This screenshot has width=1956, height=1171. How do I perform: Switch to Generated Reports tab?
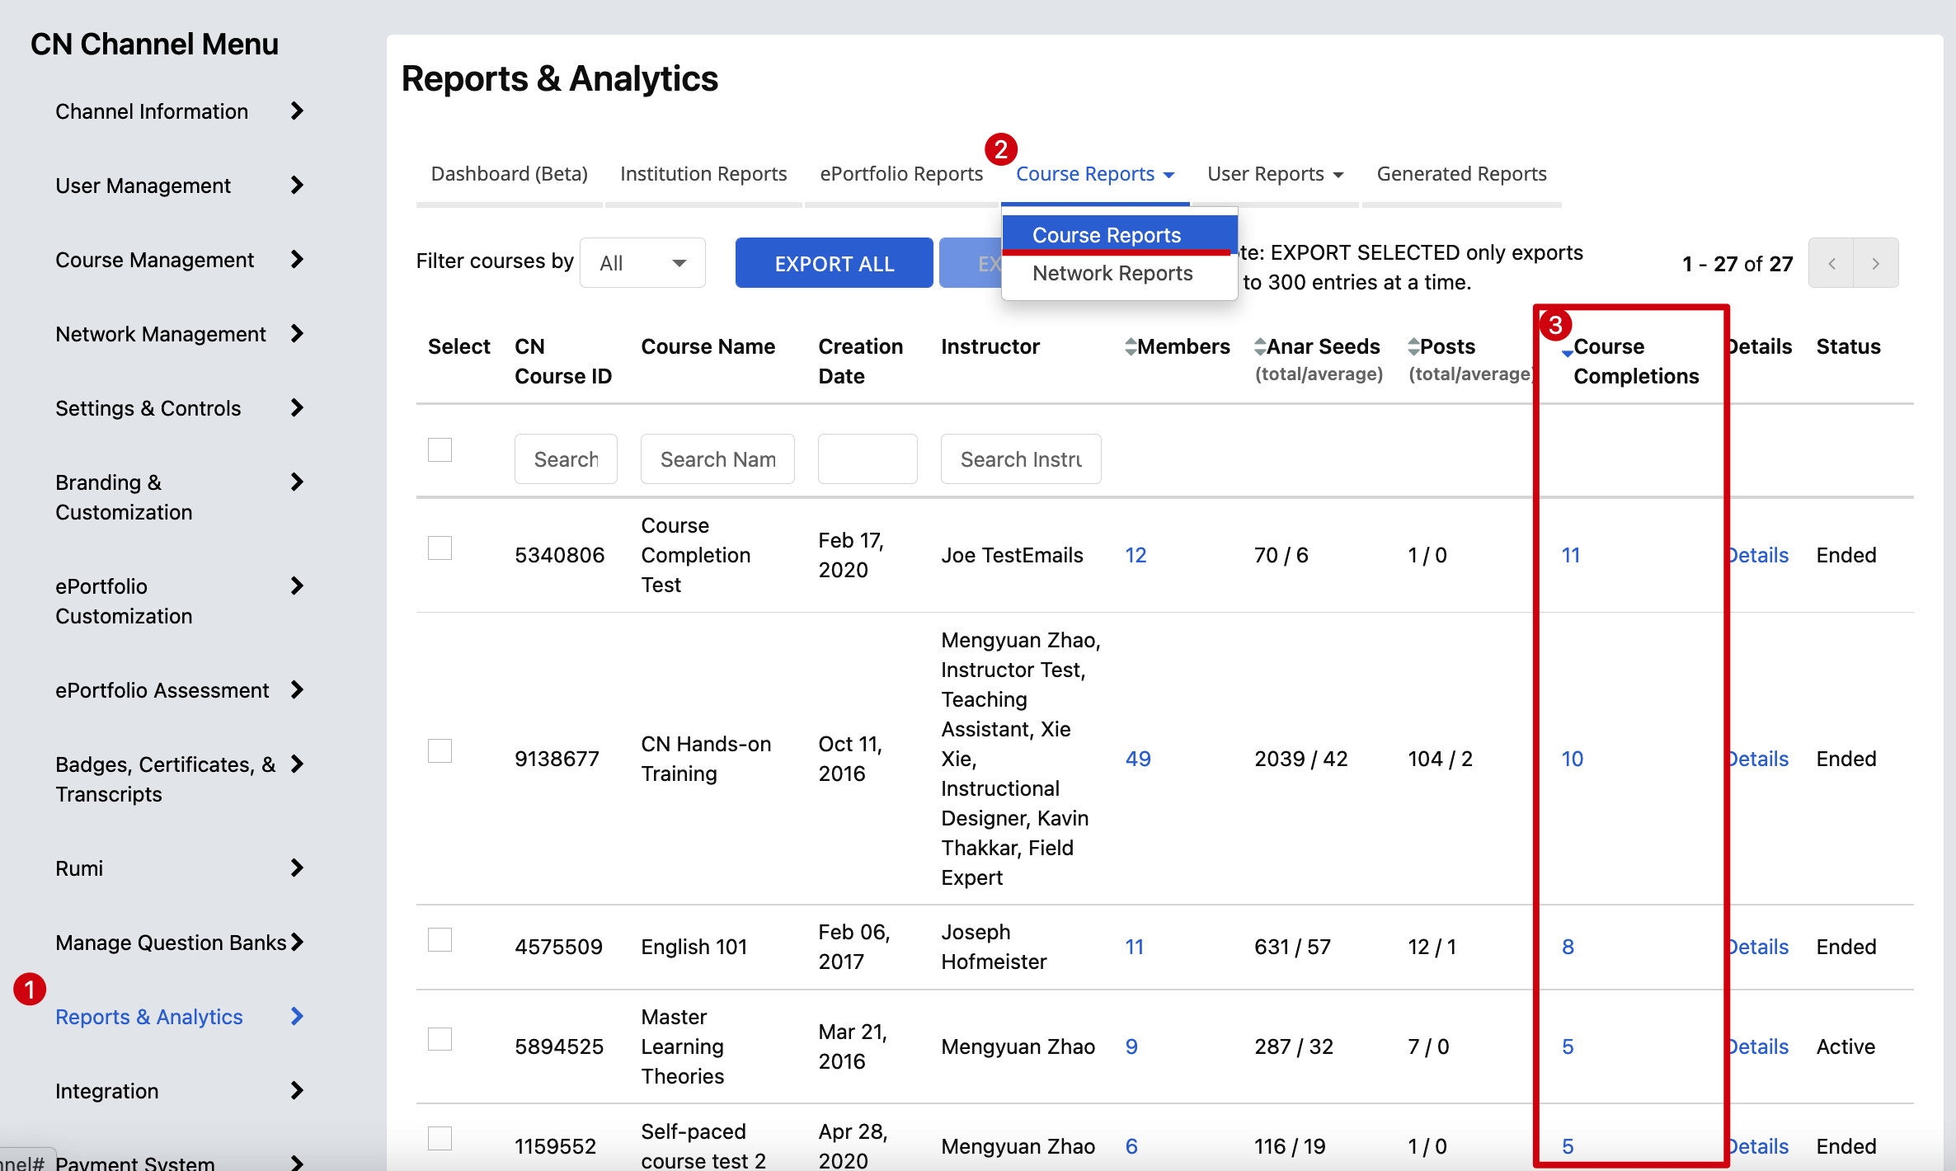click(1461, 174)
